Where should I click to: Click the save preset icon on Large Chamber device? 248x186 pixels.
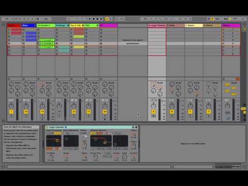[x=136, y=127]
